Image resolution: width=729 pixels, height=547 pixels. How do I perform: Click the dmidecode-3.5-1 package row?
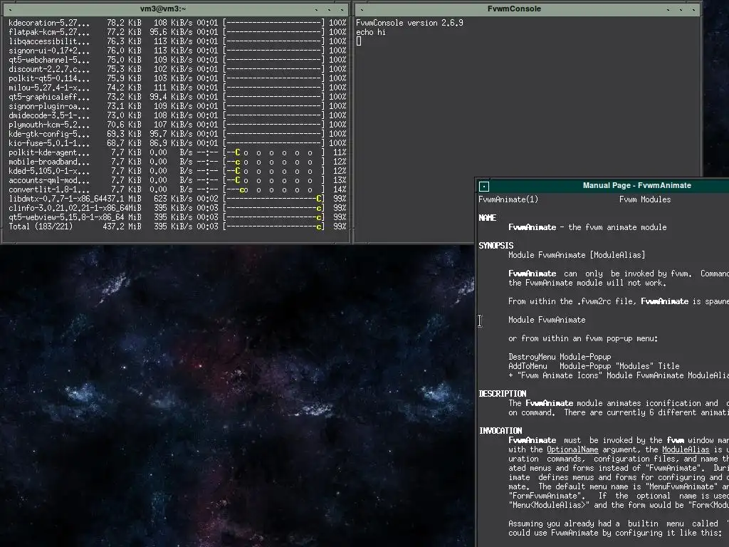point(177,115)
